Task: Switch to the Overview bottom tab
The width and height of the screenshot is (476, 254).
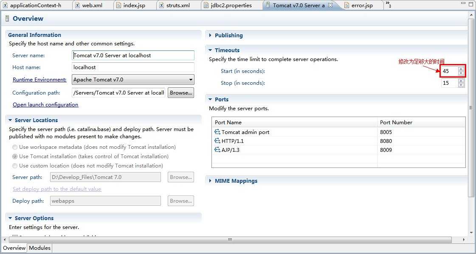Action: coord(14,248)
